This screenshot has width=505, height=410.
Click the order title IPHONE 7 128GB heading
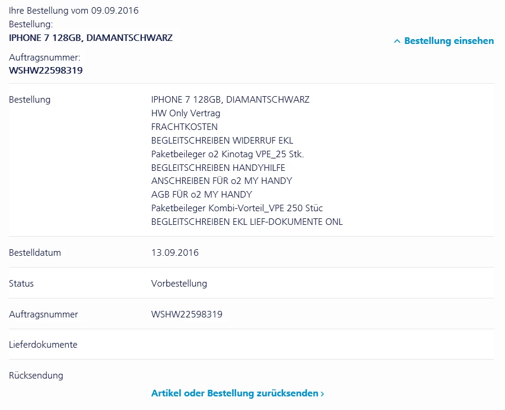click(x=91, y=37)
